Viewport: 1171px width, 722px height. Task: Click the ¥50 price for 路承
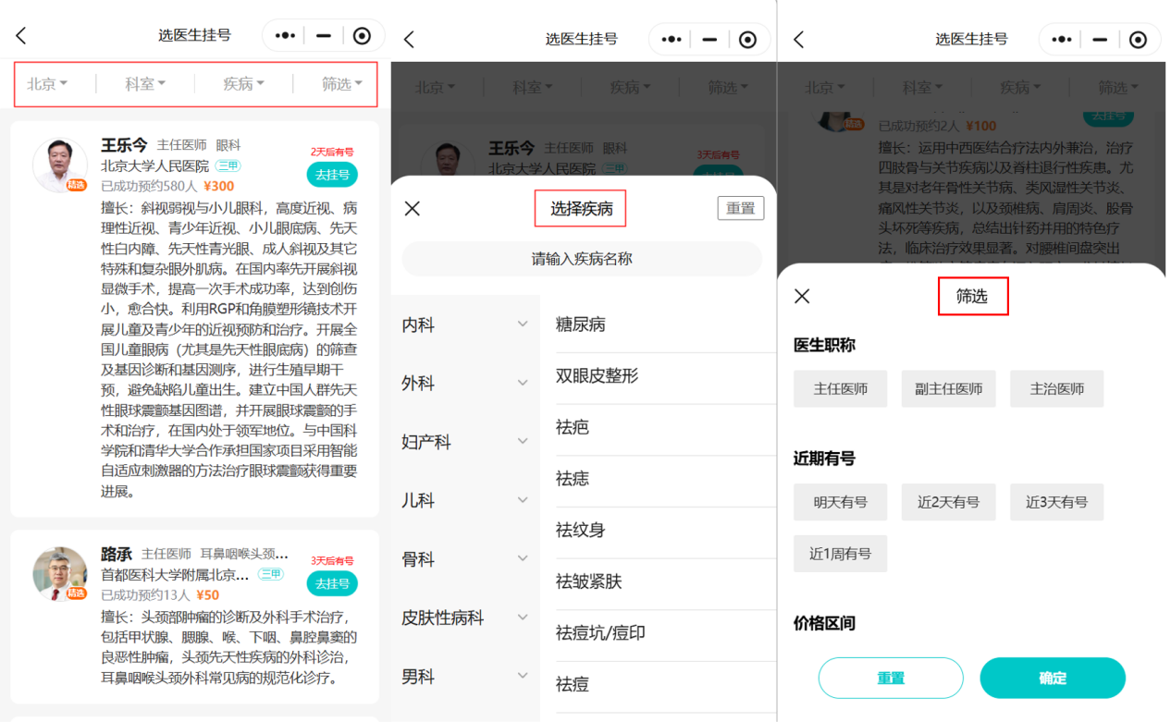point(208,594)
